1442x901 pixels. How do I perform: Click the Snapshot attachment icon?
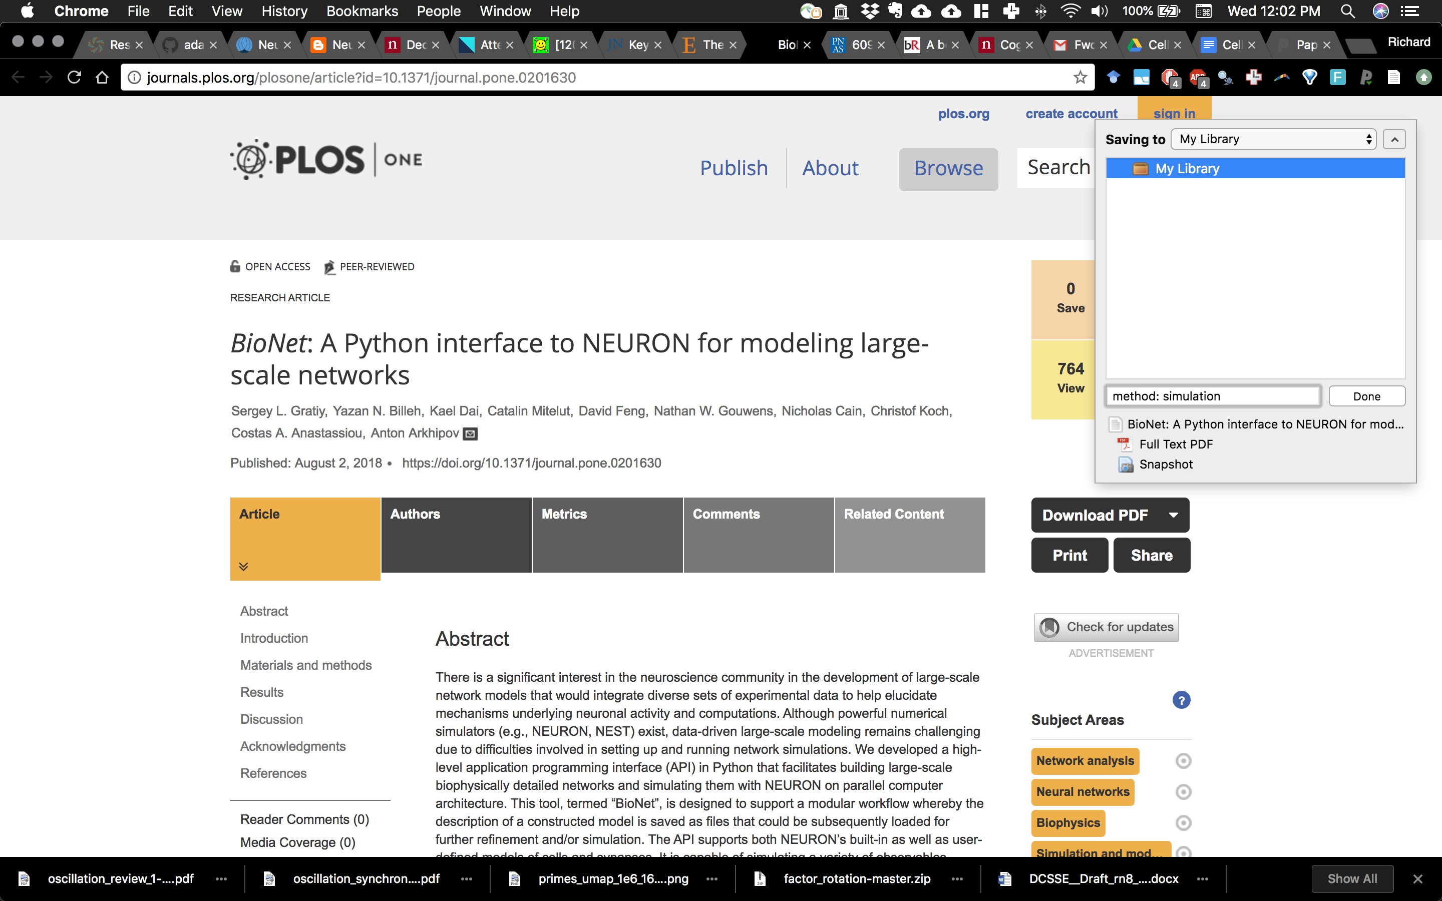tap(1126, 465)
